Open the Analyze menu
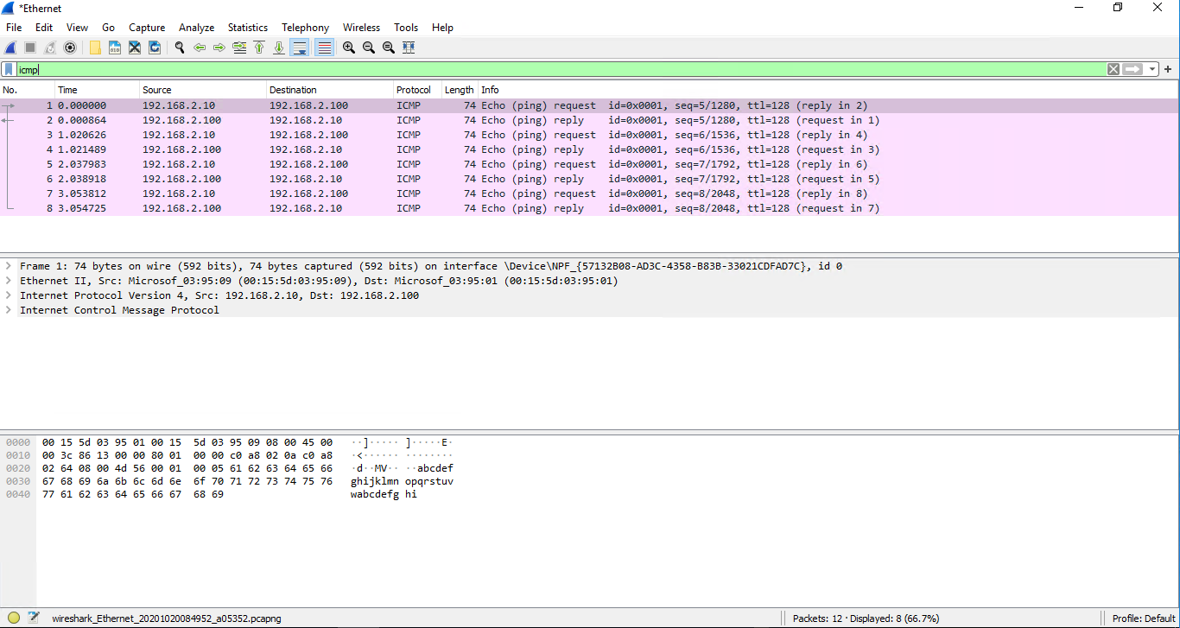The image size is (1180, 628). point(197,28)
